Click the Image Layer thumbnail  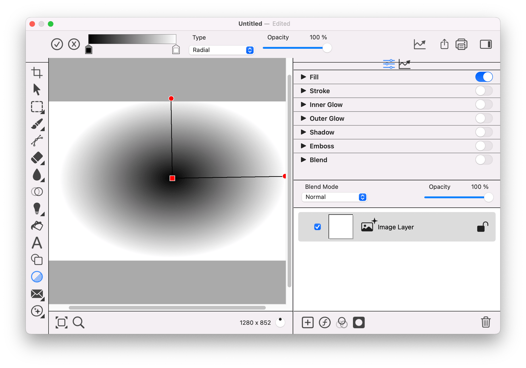click(341, 227)
